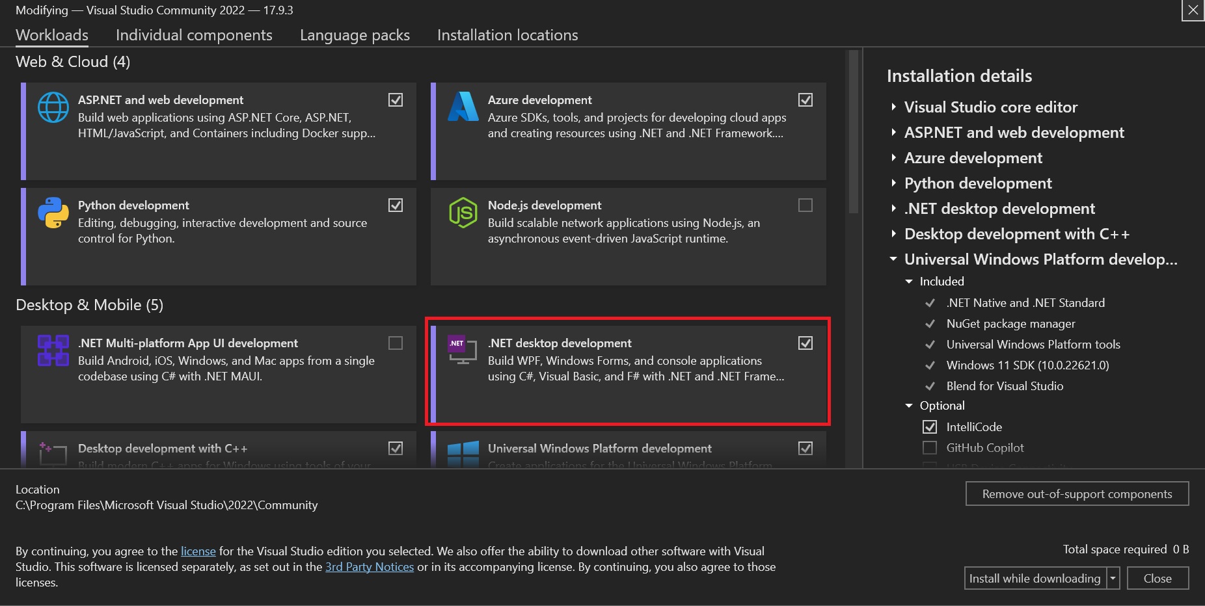Click the install location path text
Screen dimensions: 1205x606
[x=167, y=505]
